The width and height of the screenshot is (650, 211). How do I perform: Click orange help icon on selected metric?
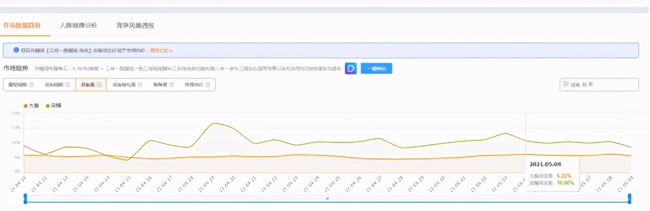(x=99, y=85)
